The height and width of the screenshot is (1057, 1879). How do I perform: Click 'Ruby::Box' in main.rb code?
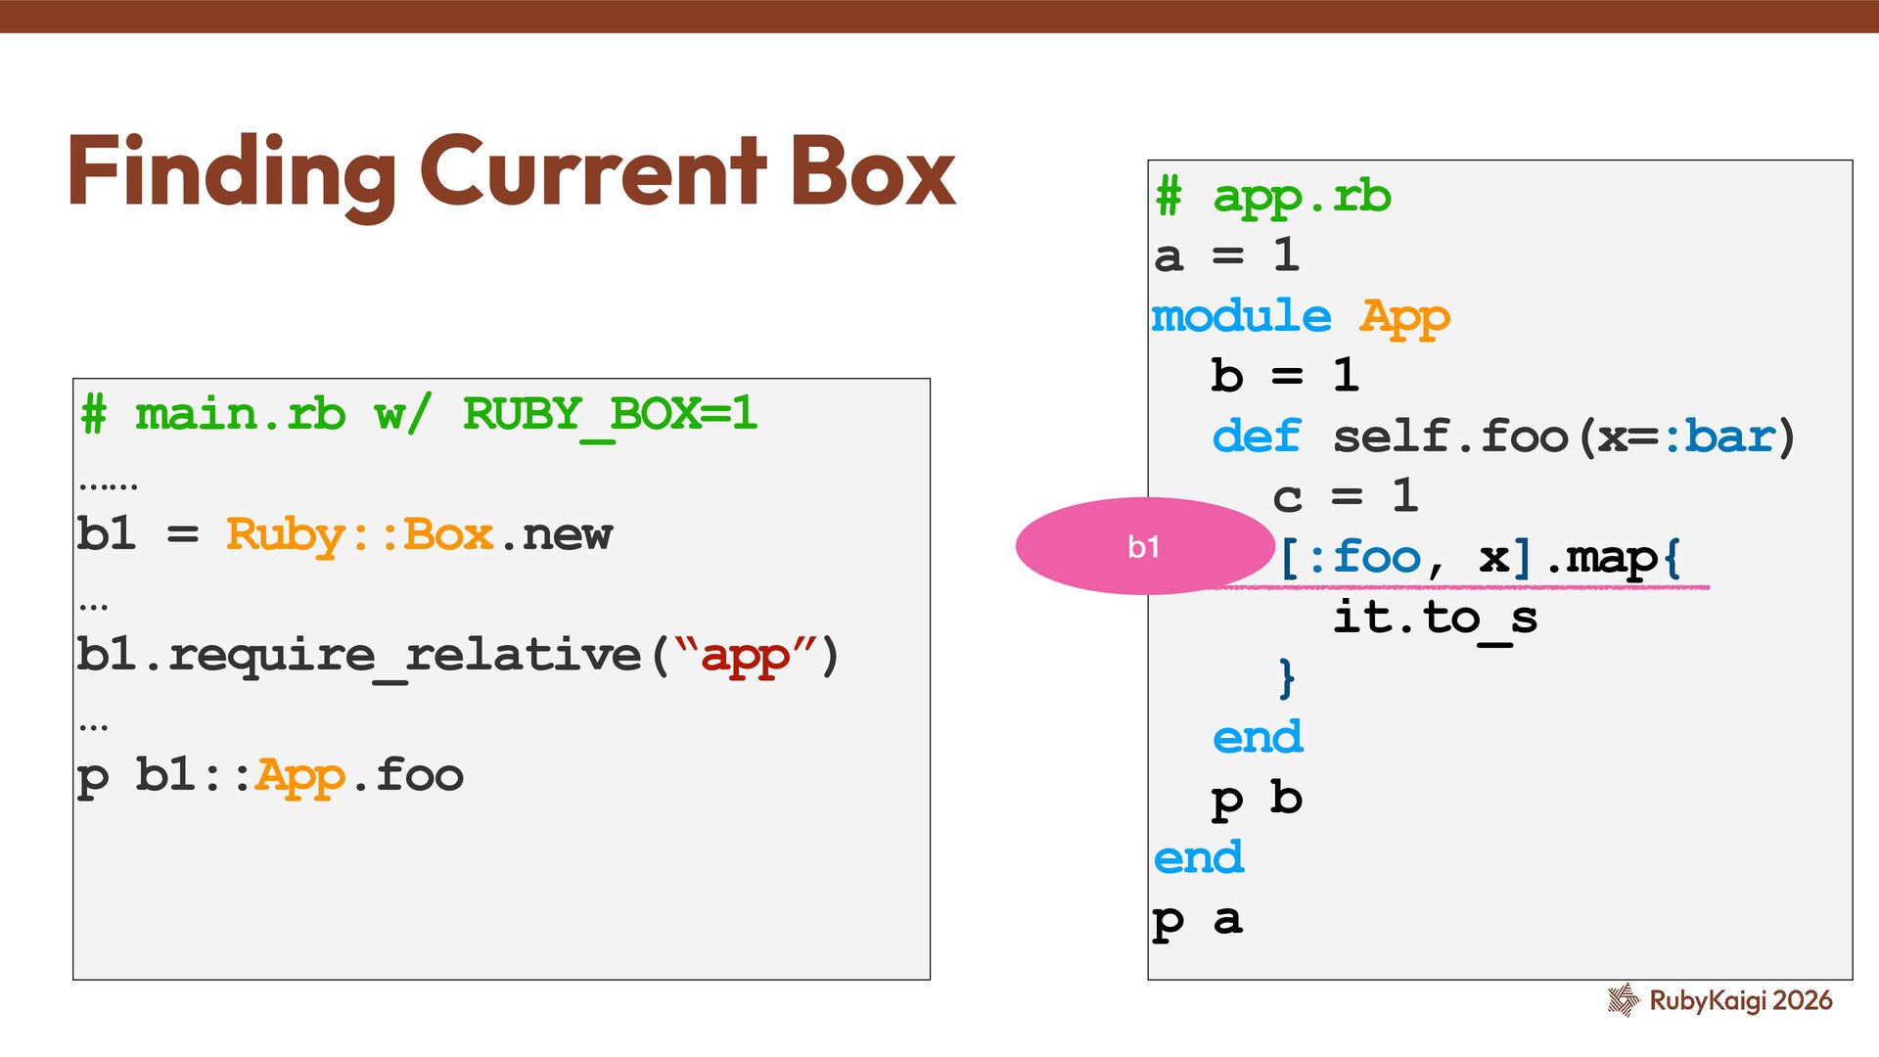click(x=359, y=534)
